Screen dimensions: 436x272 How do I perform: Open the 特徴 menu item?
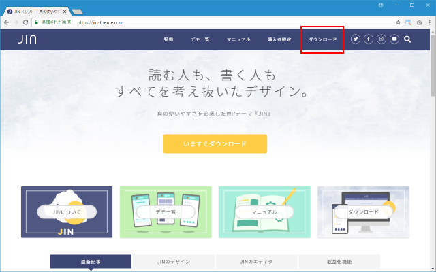pos(168,39)
